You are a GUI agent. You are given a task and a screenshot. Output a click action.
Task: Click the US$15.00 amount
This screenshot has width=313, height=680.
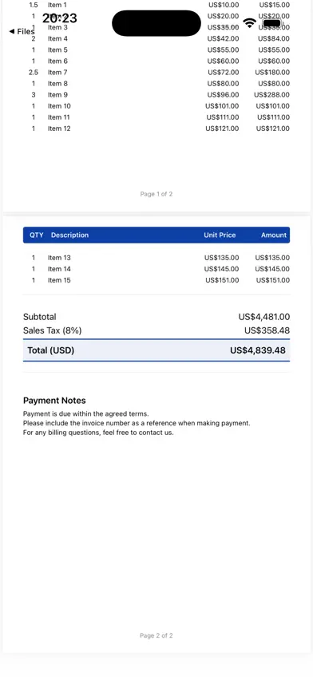tap(275, 5)
